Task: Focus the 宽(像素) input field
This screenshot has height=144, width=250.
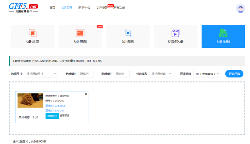Action: pos(86,74)
